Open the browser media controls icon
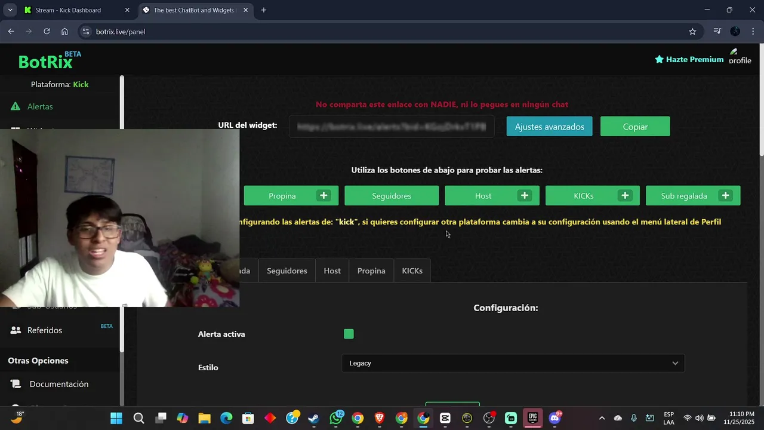764x430 pixels. point(717,32)
